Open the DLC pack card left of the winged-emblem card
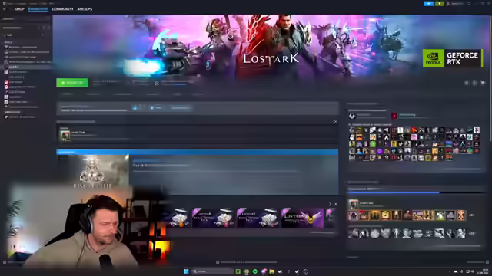 [258, 218]
